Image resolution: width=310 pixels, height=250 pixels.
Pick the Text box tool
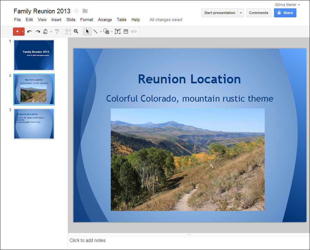tap(118, 32)
